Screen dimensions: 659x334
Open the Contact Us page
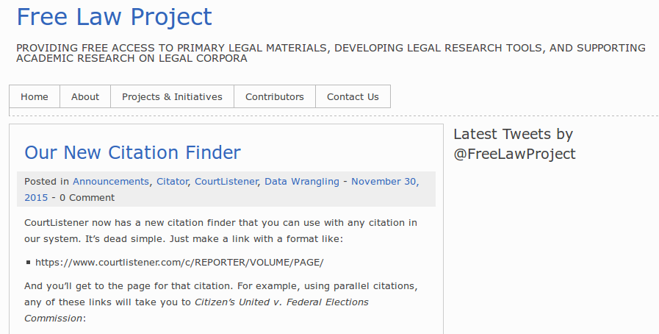pos(353,96)
